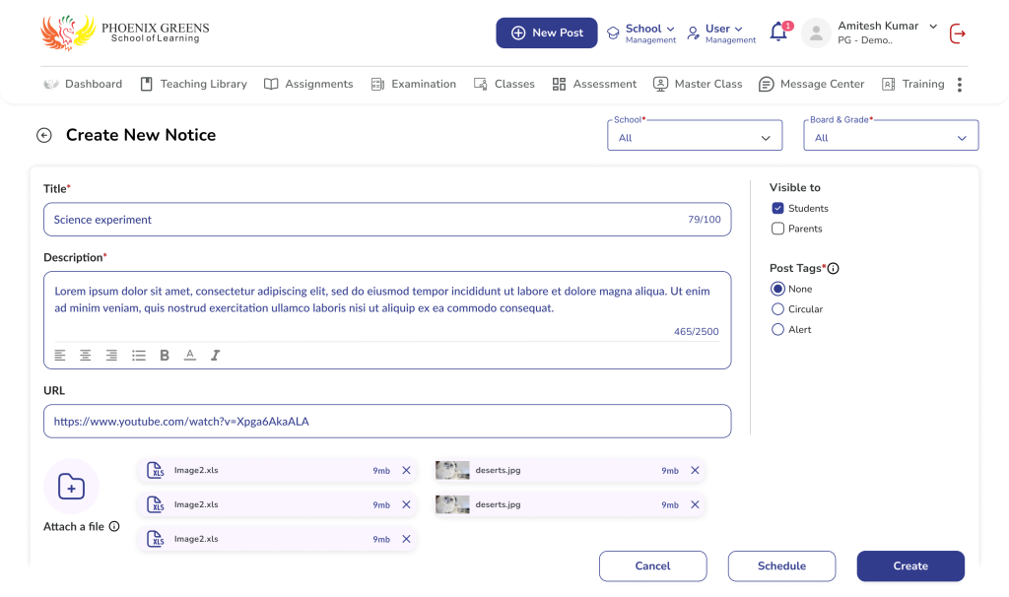
Task: Click into the URL input field
Action: 387,422
